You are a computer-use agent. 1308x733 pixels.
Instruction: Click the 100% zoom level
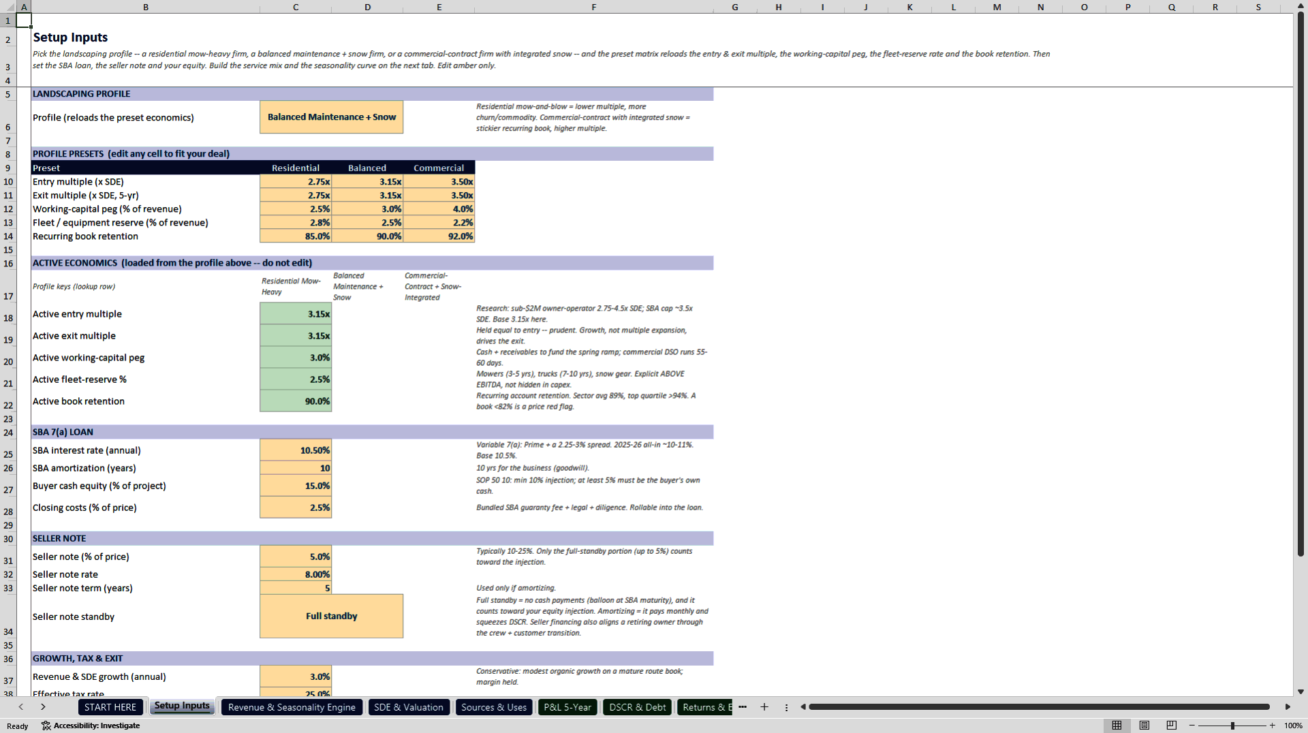[1293, 726]
